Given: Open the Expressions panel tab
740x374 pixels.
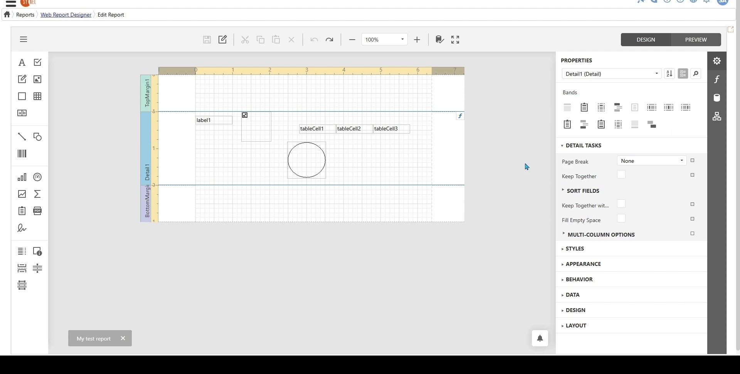Looking at the screenshot, I should coord(717,79).
